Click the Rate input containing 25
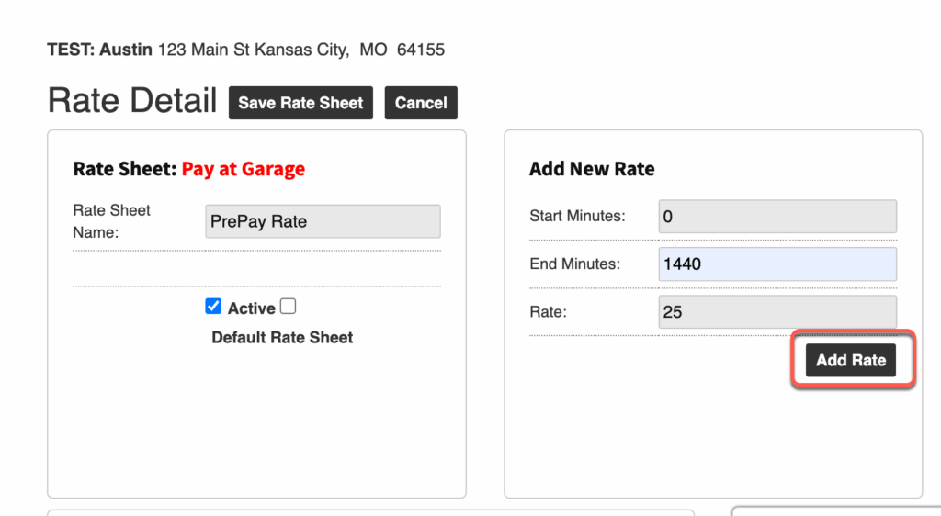 point(777,312)
